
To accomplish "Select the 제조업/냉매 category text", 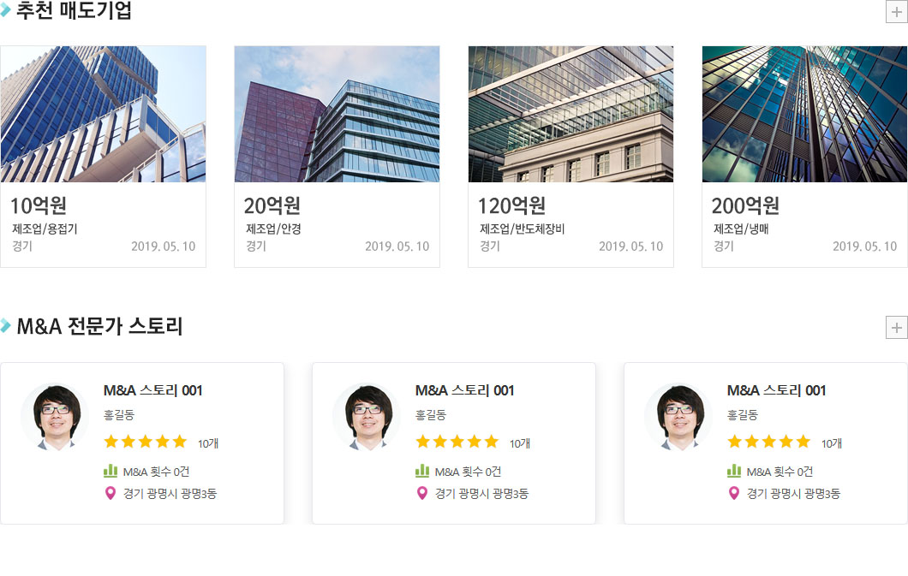I will (741, 229).
